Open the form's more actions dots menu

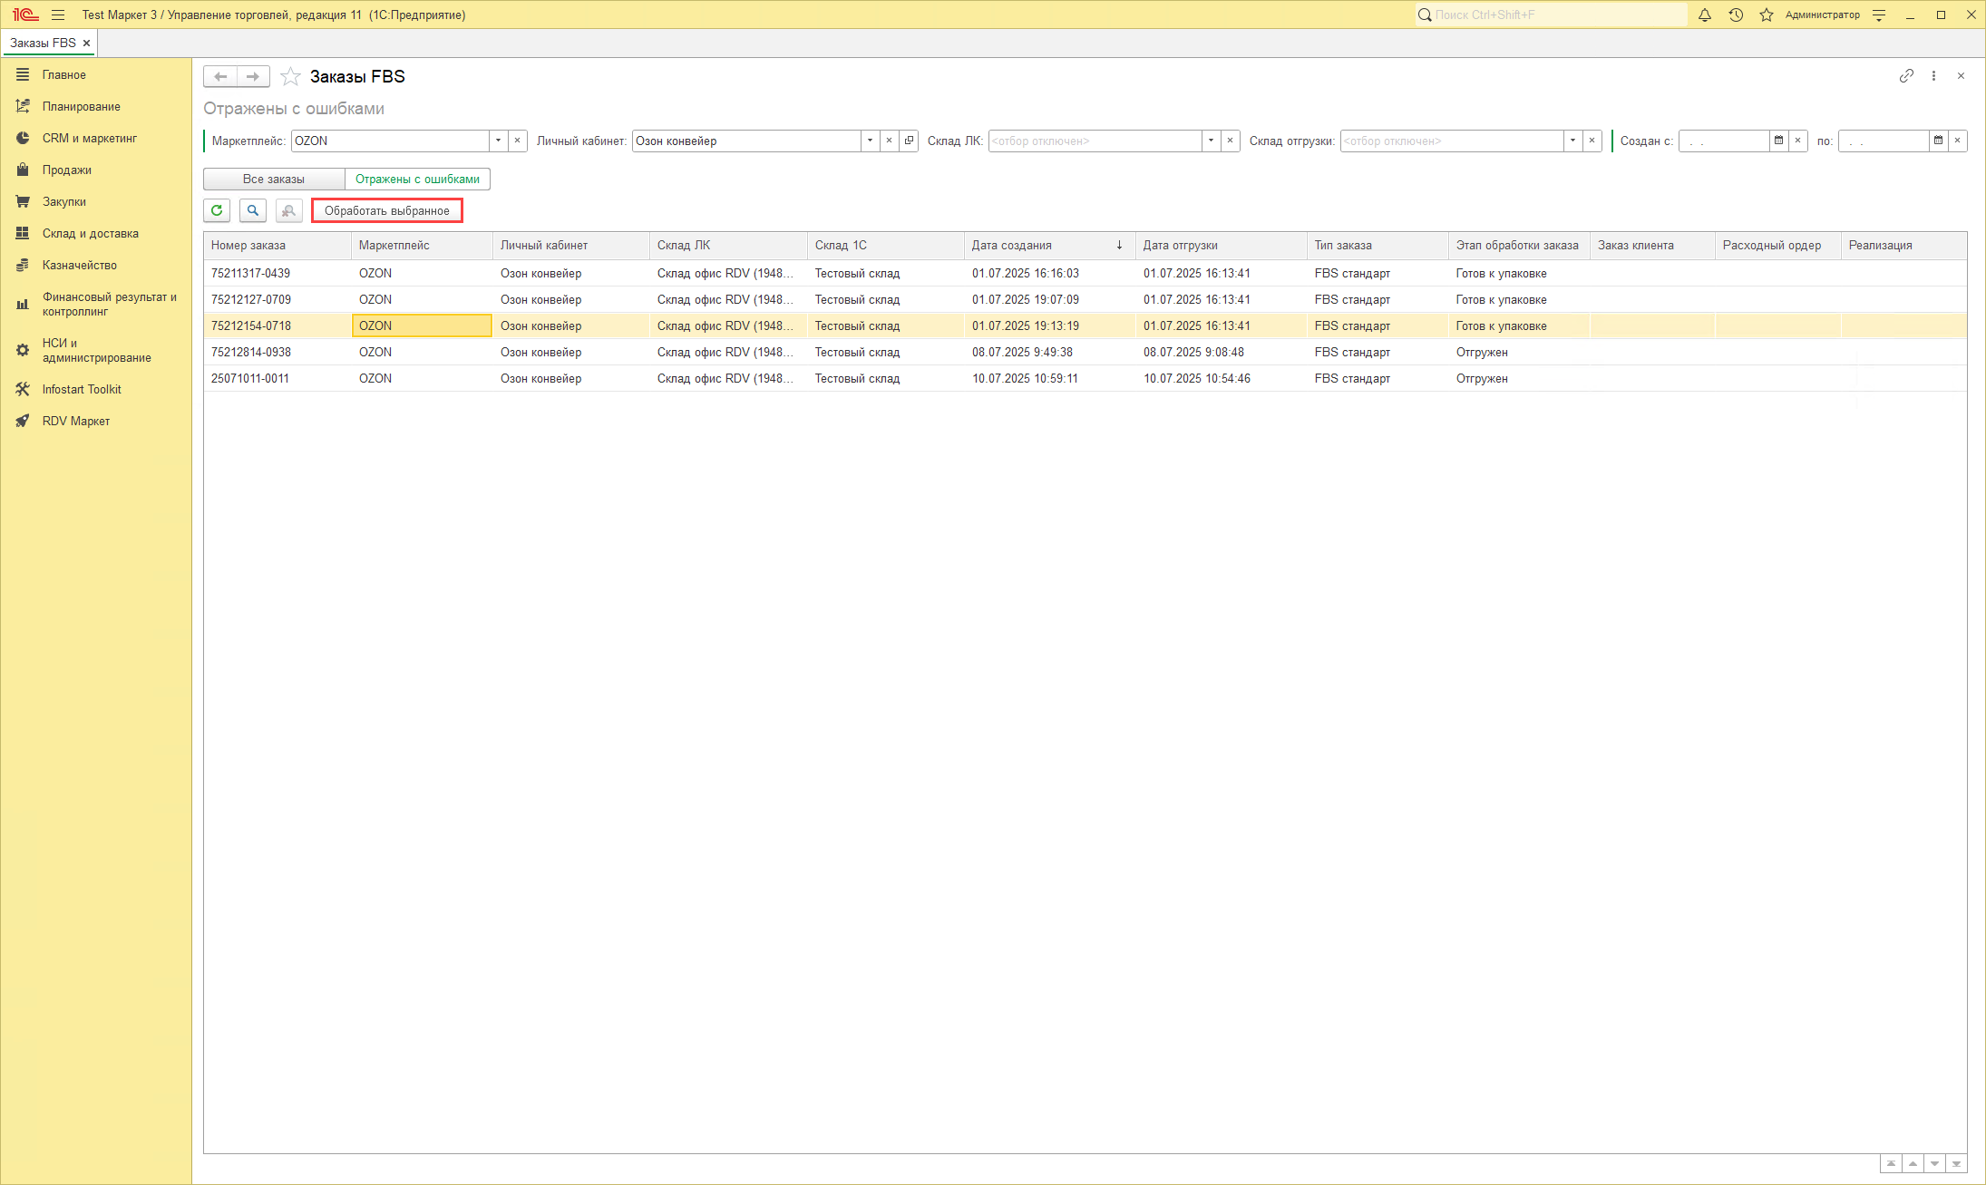click(x=1933, y=76)
